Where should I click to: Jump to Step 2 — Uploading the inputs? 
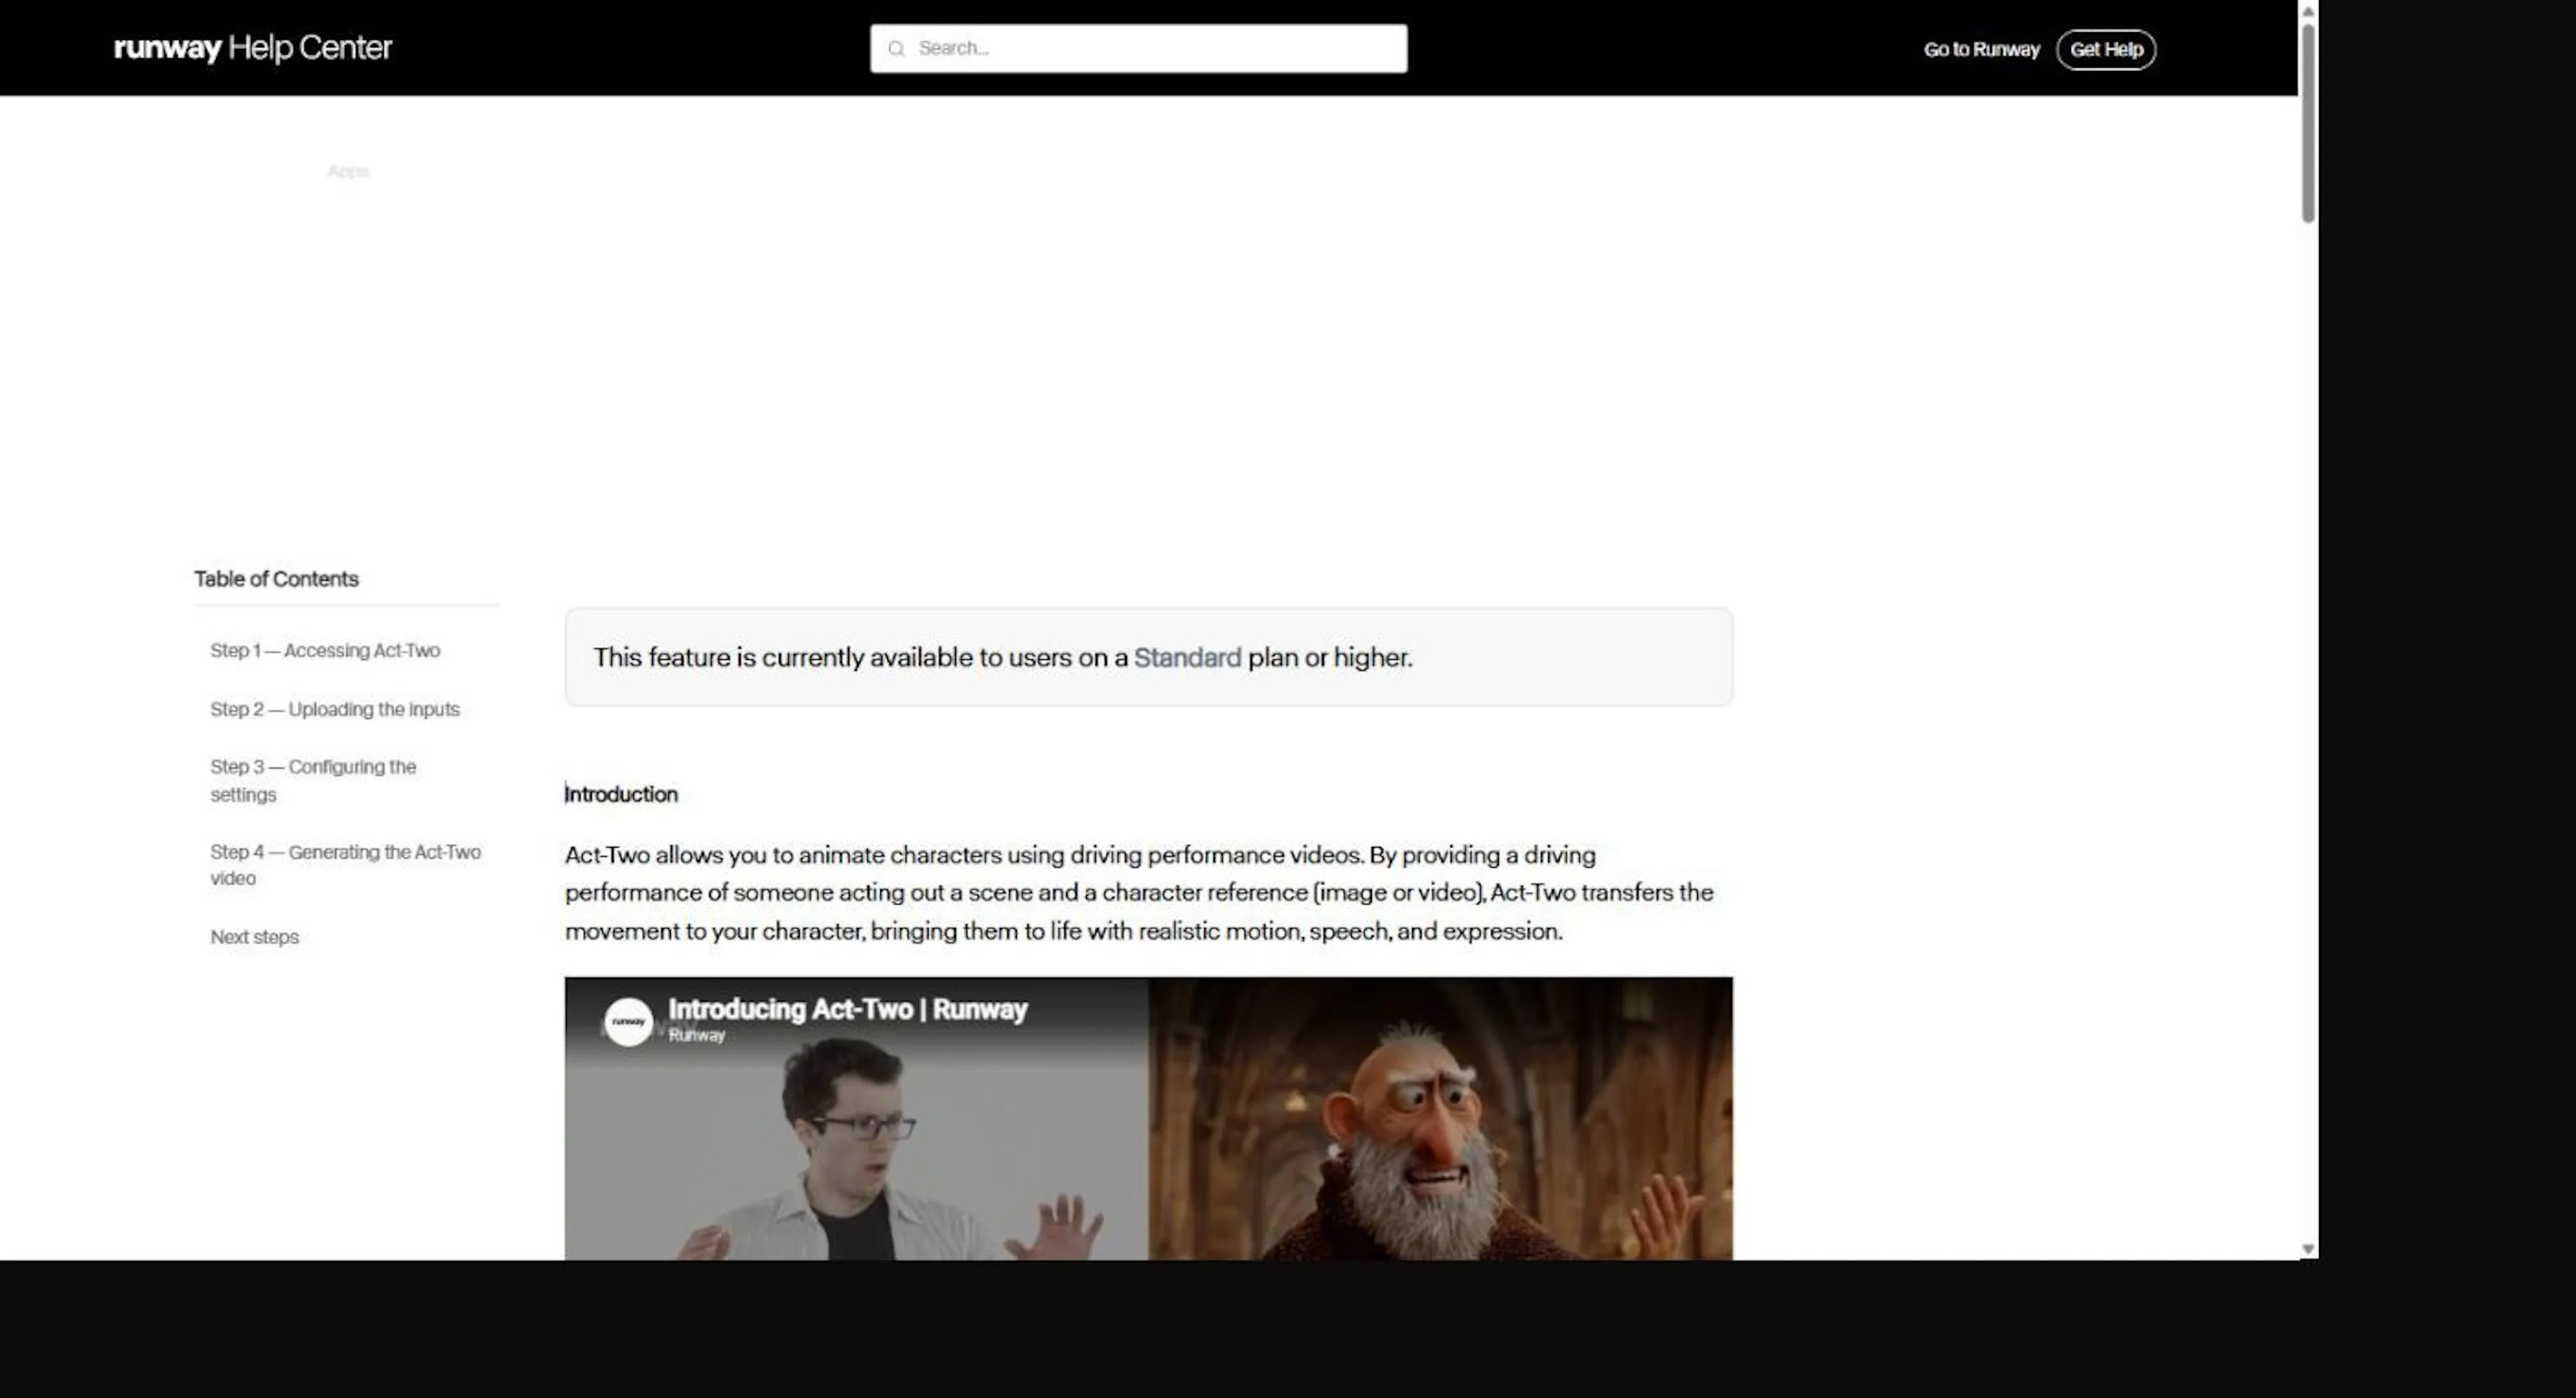(335, 709)
